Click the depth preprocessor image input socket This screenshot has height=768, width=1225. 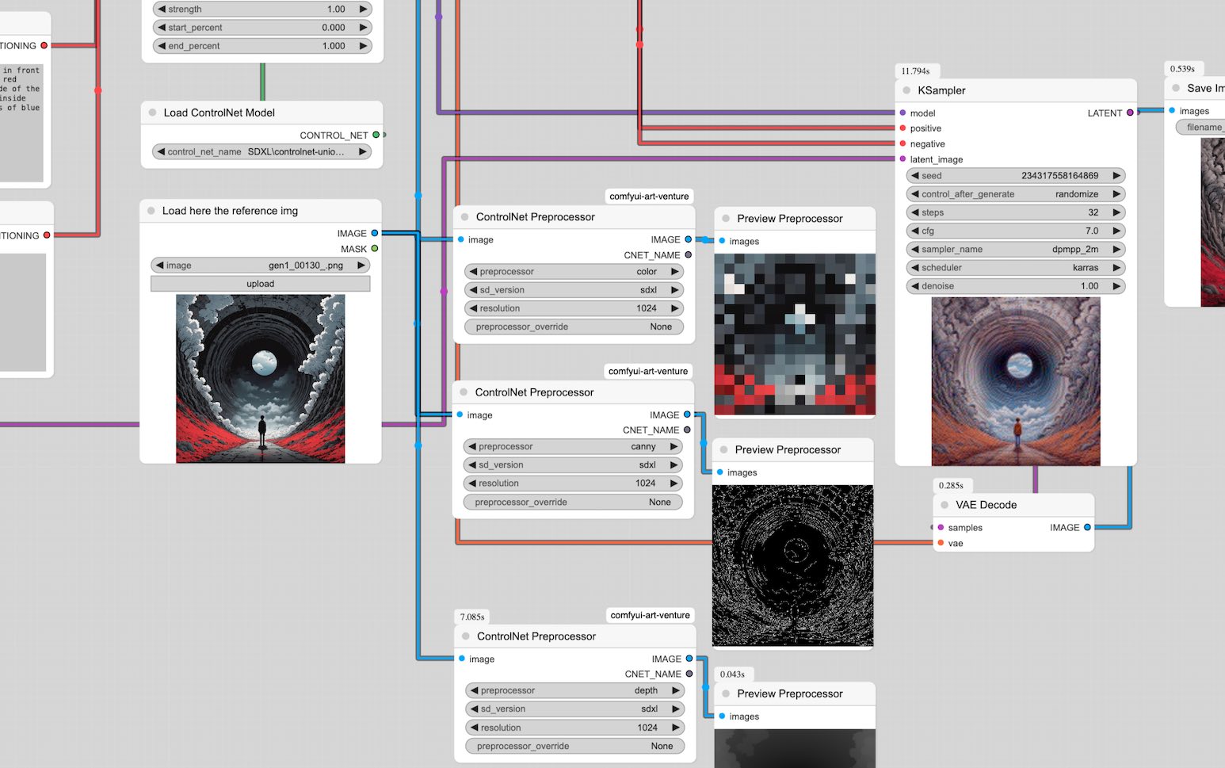(461, 659)
